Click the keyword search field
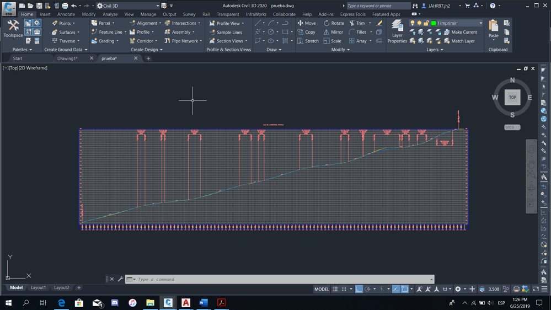The width and height of the screenshot is (551, 310). pyautogui.click(x=378, y=6)
